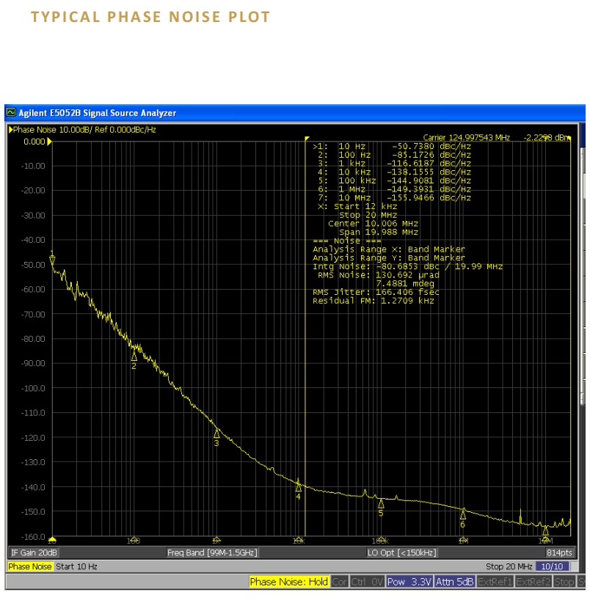The height and width of the screenshot is (603, 590).
Task: Click the TYPICAL PHASE NOISE PLOT heading
Action: [150, 17]
